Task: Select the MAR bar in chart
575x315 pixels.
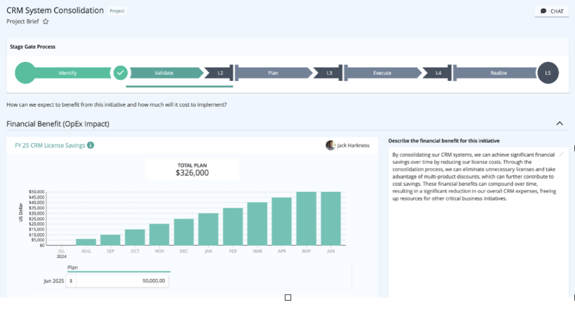Action: [x=257, y=223]
